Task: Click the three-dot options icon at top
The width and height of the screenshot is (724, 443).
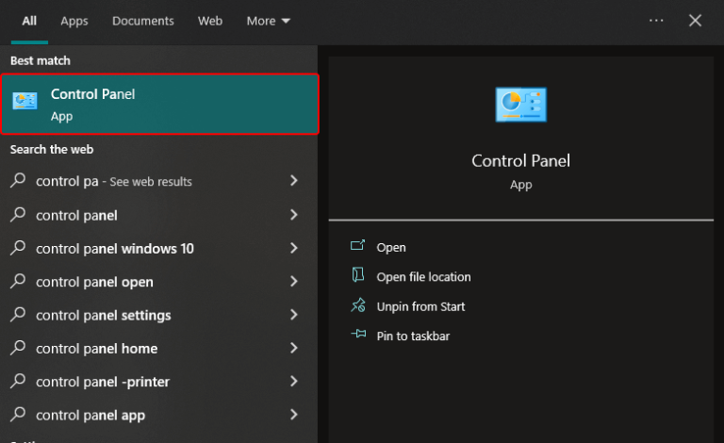Action: point(656,21)
